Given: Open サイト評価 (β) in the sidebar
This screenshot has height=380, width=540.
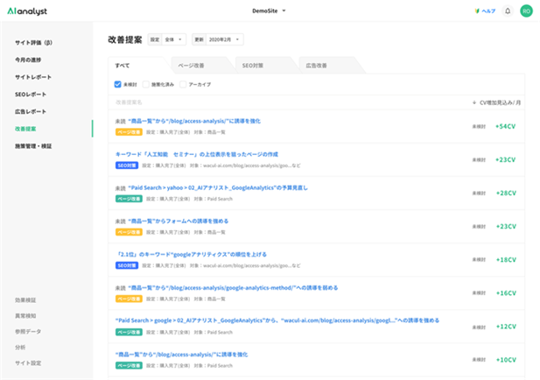Looking at the screenshot, I should tap(33, 43).
